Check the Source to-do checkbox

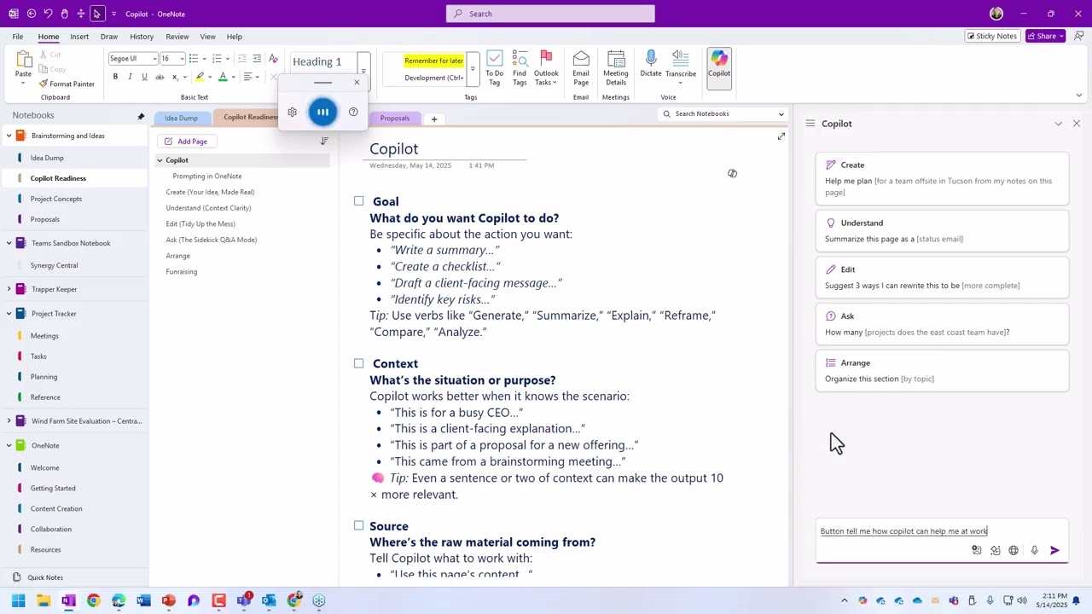click(359, 525)
